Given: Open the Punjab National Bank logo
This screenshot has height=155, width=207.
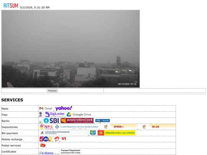Looking at the screenshot, I should pos(77,121).
